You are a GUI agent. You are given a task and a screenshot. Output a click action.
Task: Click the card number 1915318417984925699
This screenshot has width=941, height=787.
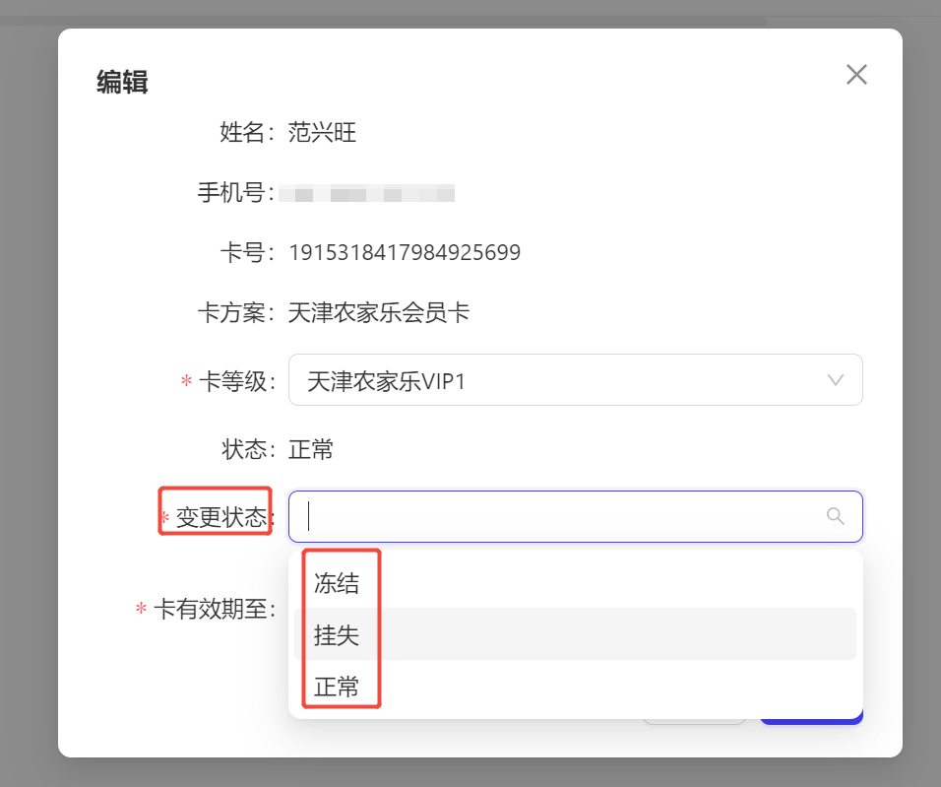[x=404, y=253]
